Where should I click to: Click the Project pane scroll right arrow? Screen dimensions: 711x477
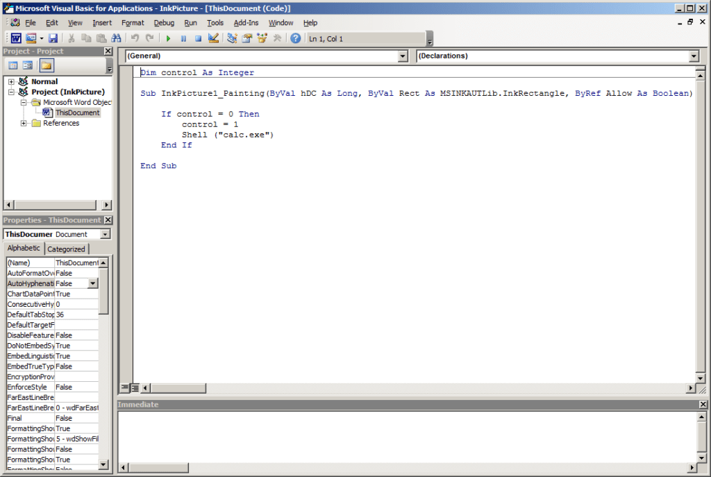tap(106, 205)
